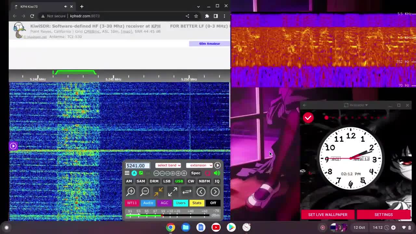Select LSB demodulation mode
Viewport: 416px width, 234px height.
tap(167, 181)
